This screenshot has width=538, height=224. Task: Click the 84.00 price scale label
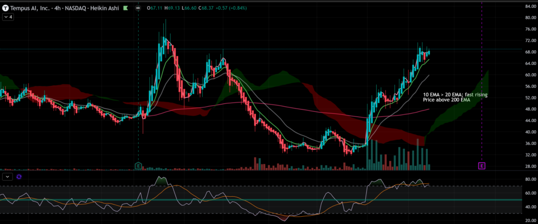point(527,6)
